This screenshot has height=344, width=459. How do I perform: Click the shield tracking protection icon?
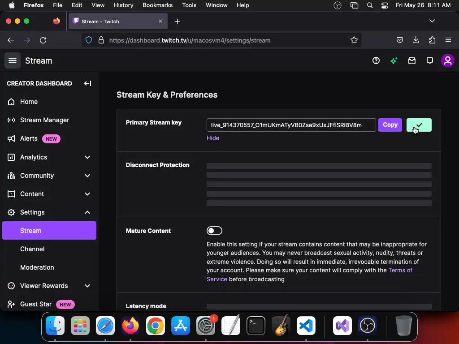coord(89,40)
